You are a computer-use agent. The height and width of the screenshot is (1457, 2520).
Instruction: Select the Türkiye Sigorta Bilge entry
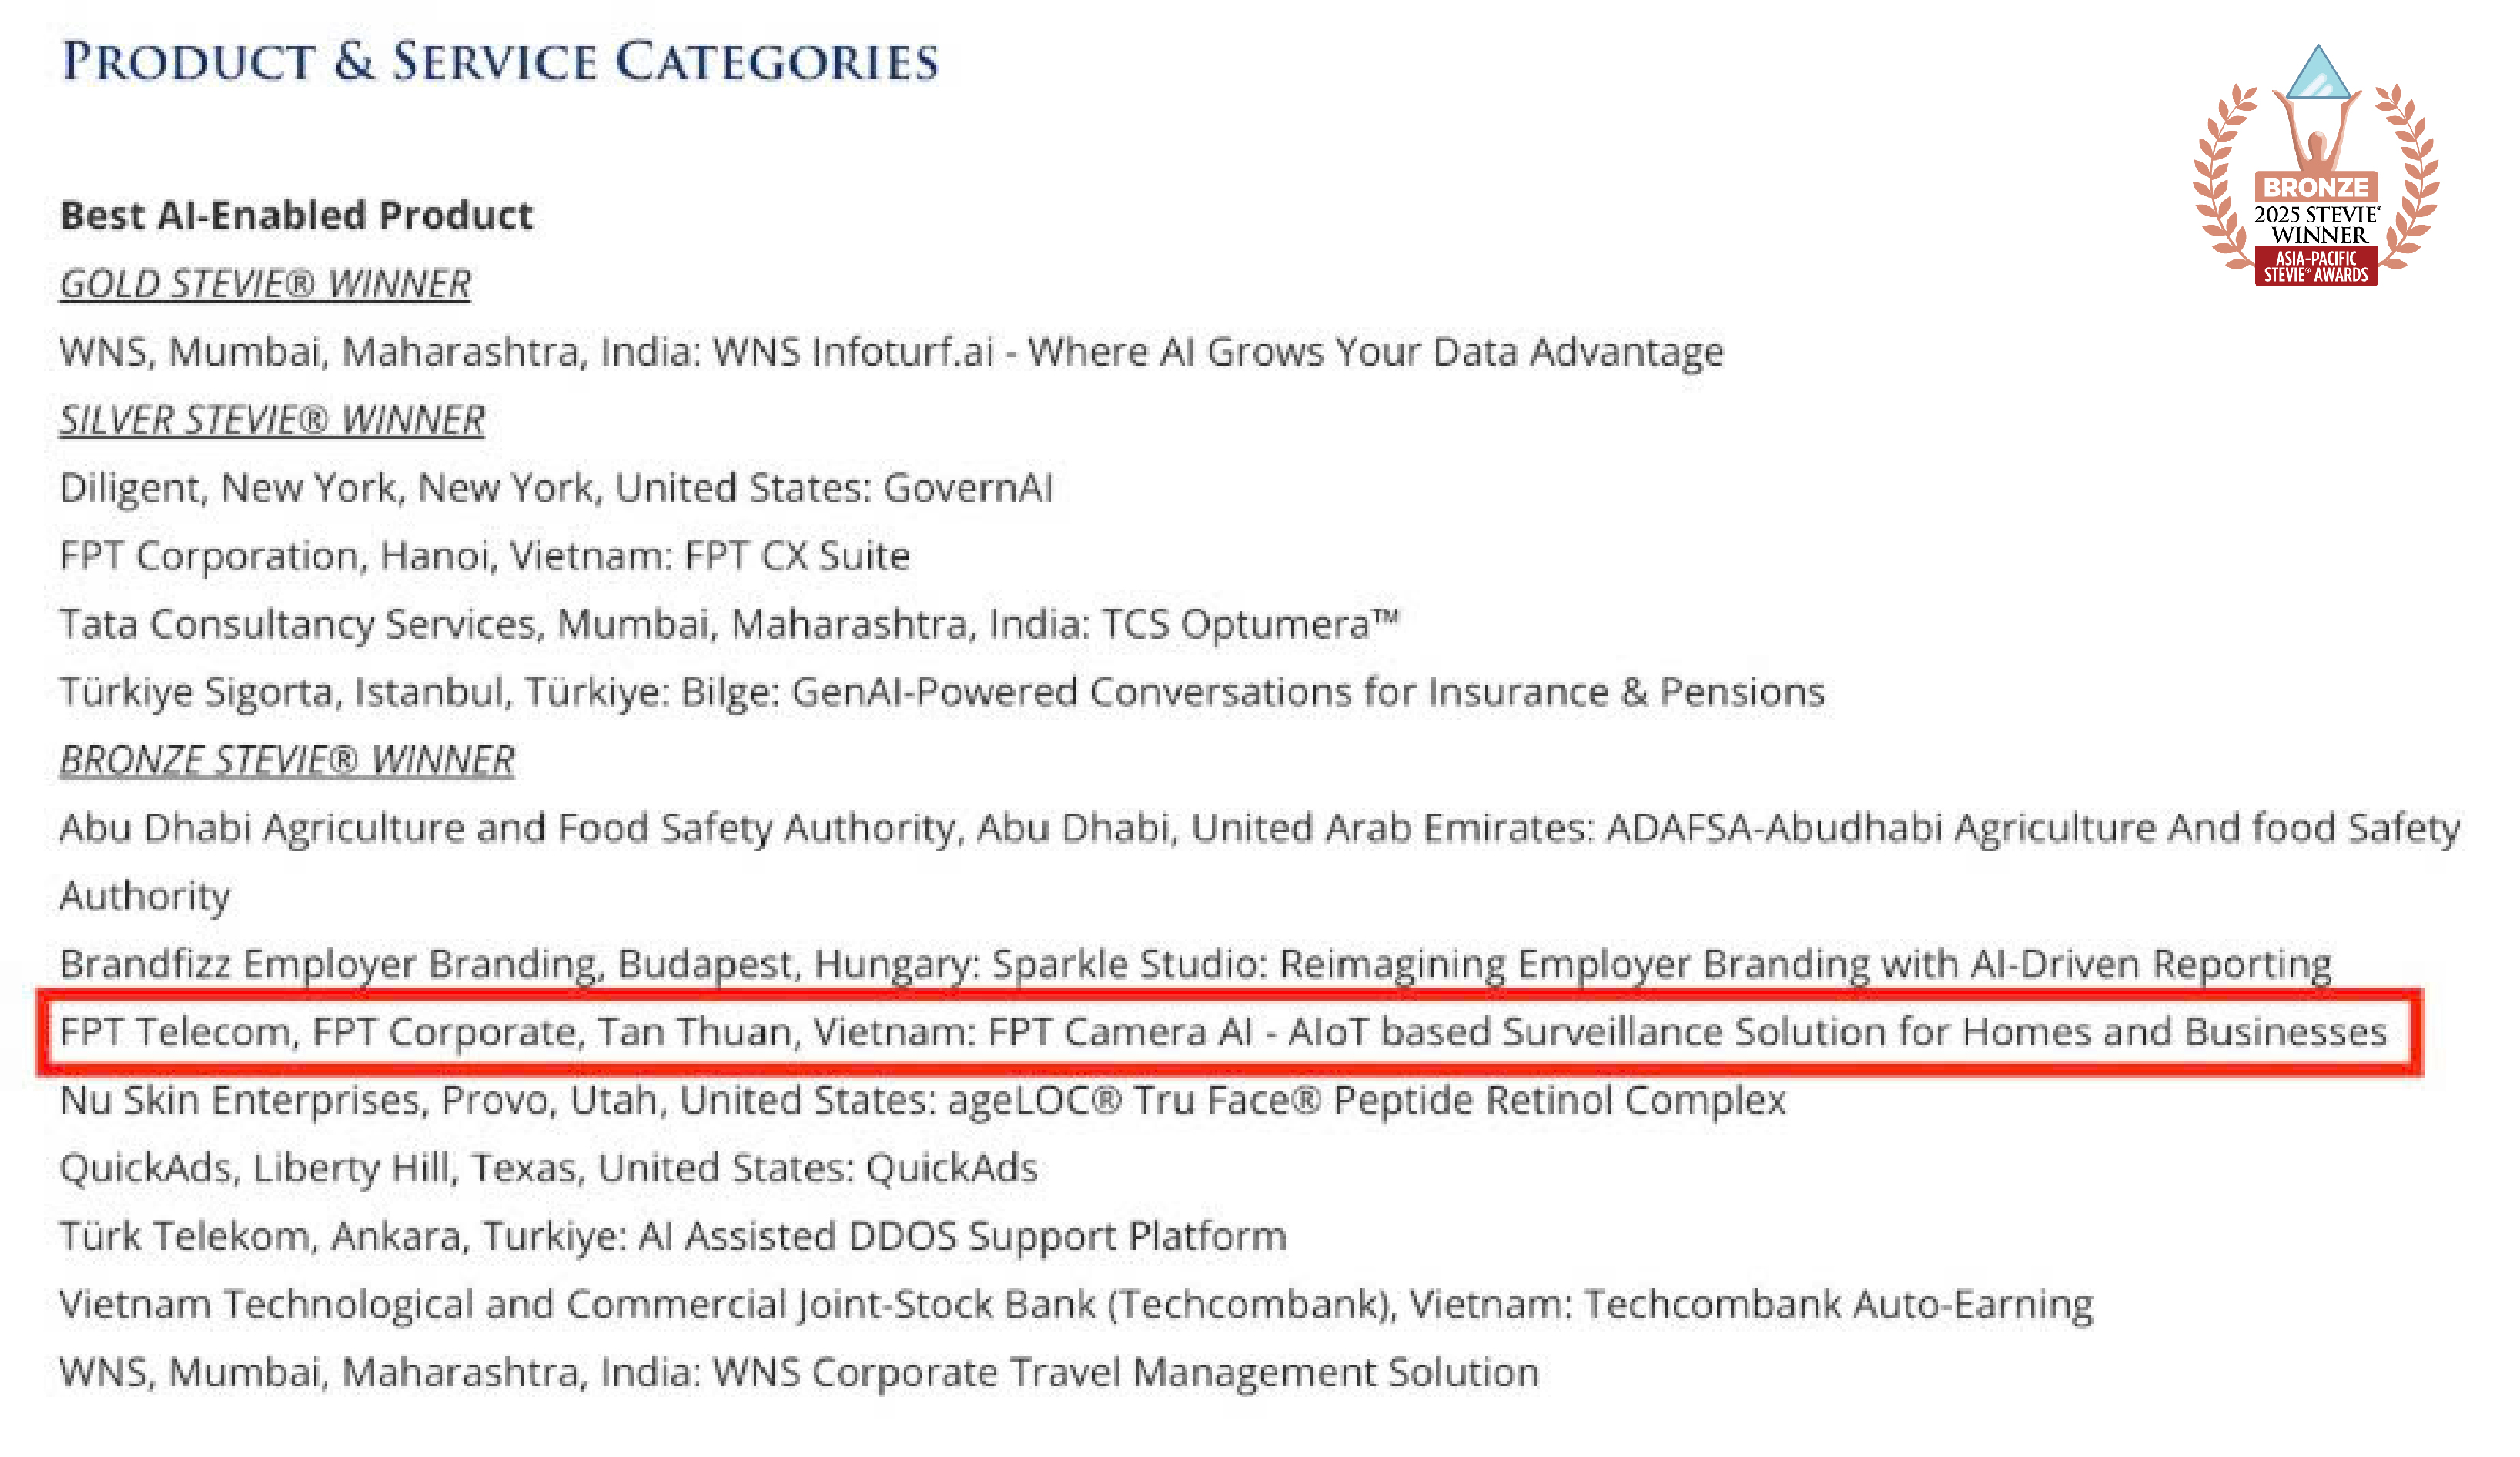[x=942, y=692]
